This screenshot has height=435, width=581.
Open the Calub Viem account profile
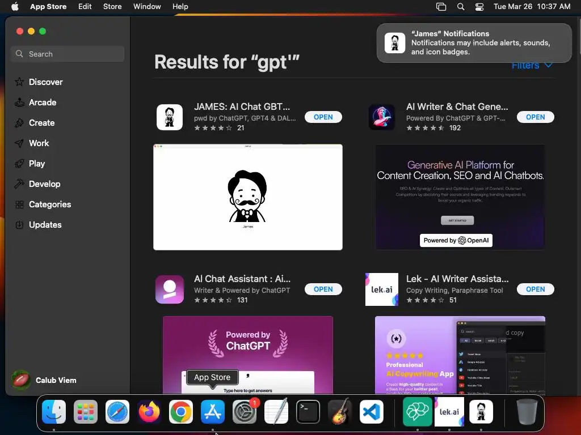[44, 380]
